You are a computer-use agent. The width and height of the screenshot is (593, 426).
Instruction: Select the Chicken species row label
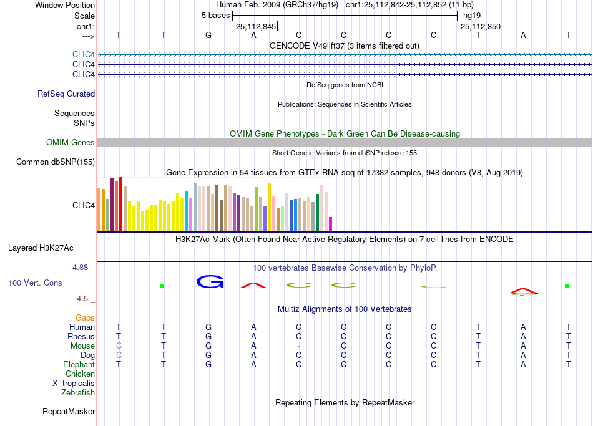(80, 374)
